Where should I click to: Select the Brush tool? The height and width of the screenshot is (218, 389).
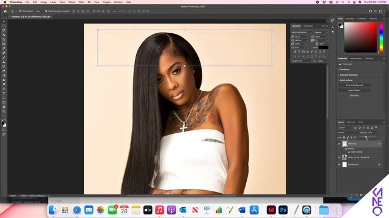(4, 58)
